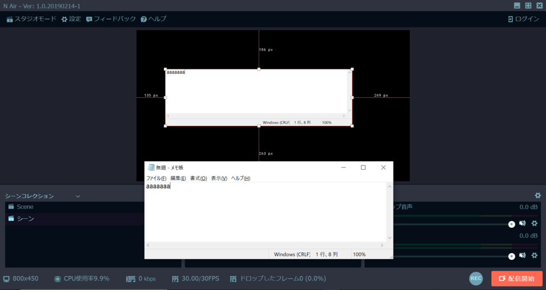Click the FPS icon beside 30.00/30FPS
The image size is (546, 290).
point(175,279)
